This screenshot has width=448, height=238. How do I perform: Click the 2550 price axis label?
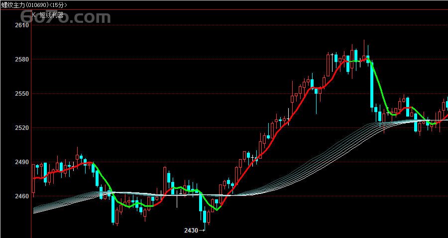pyautogui.click(x=22, y=94)
